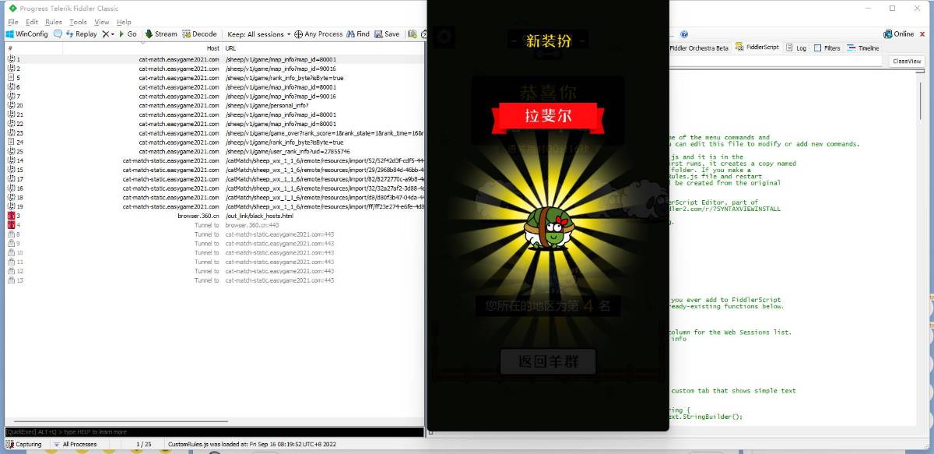Open the Keep: All sessions dropdown
Image resolution: width=934 pixels, height=454 pixels.
coord(260,34)
